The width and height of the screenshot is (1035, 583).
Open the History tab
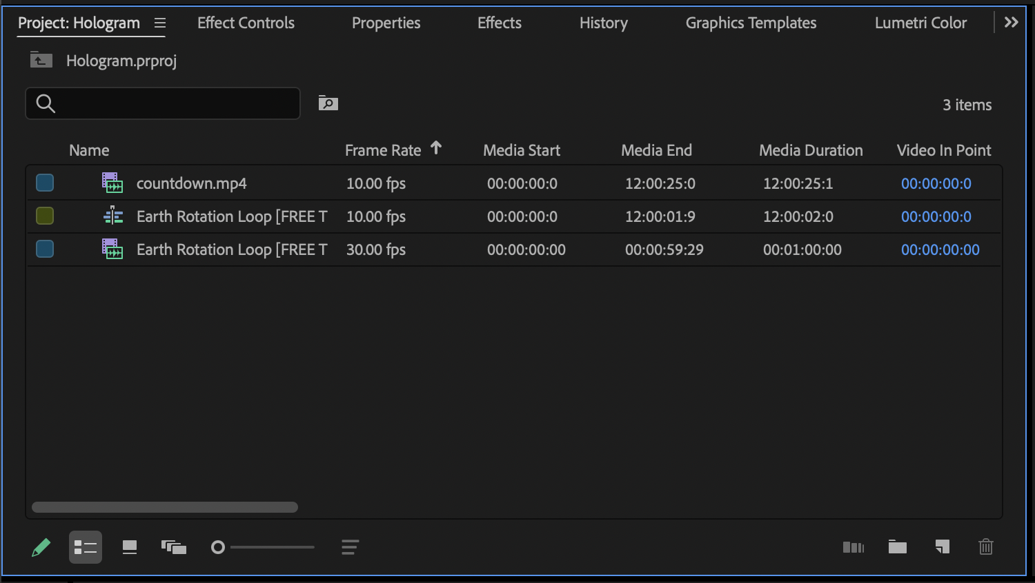pos(604,23)
